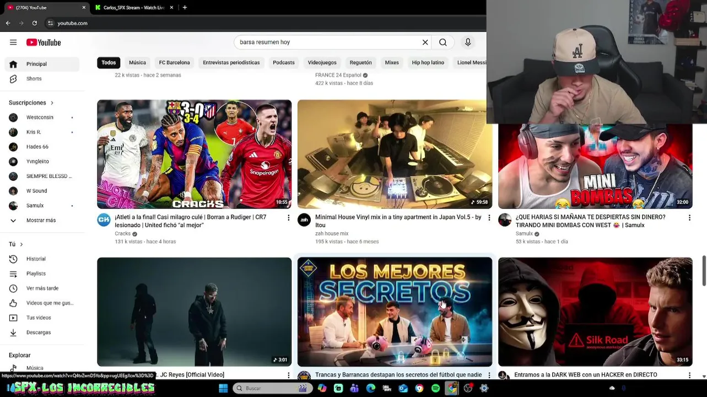The image size is (707, 397).
Task: Open Windows Start menu
Action: tap(223, 388)
